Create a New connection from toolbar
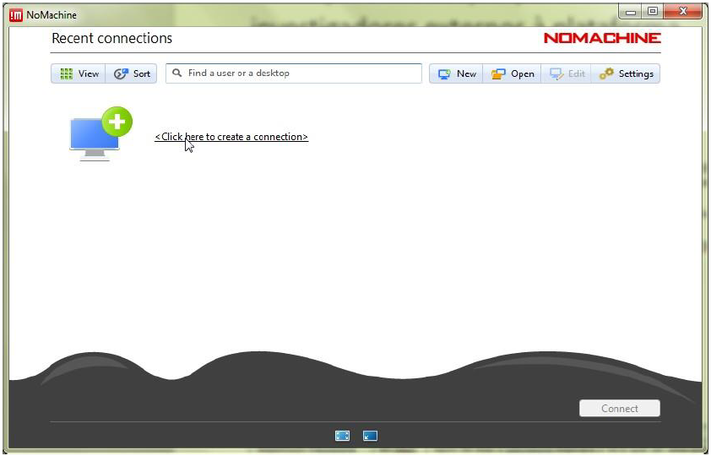 456,74
